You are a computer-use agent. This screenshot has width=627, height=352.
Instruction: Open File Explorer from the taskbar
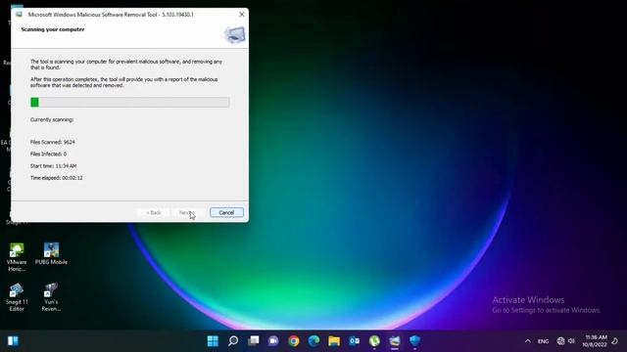click(334, 341)
